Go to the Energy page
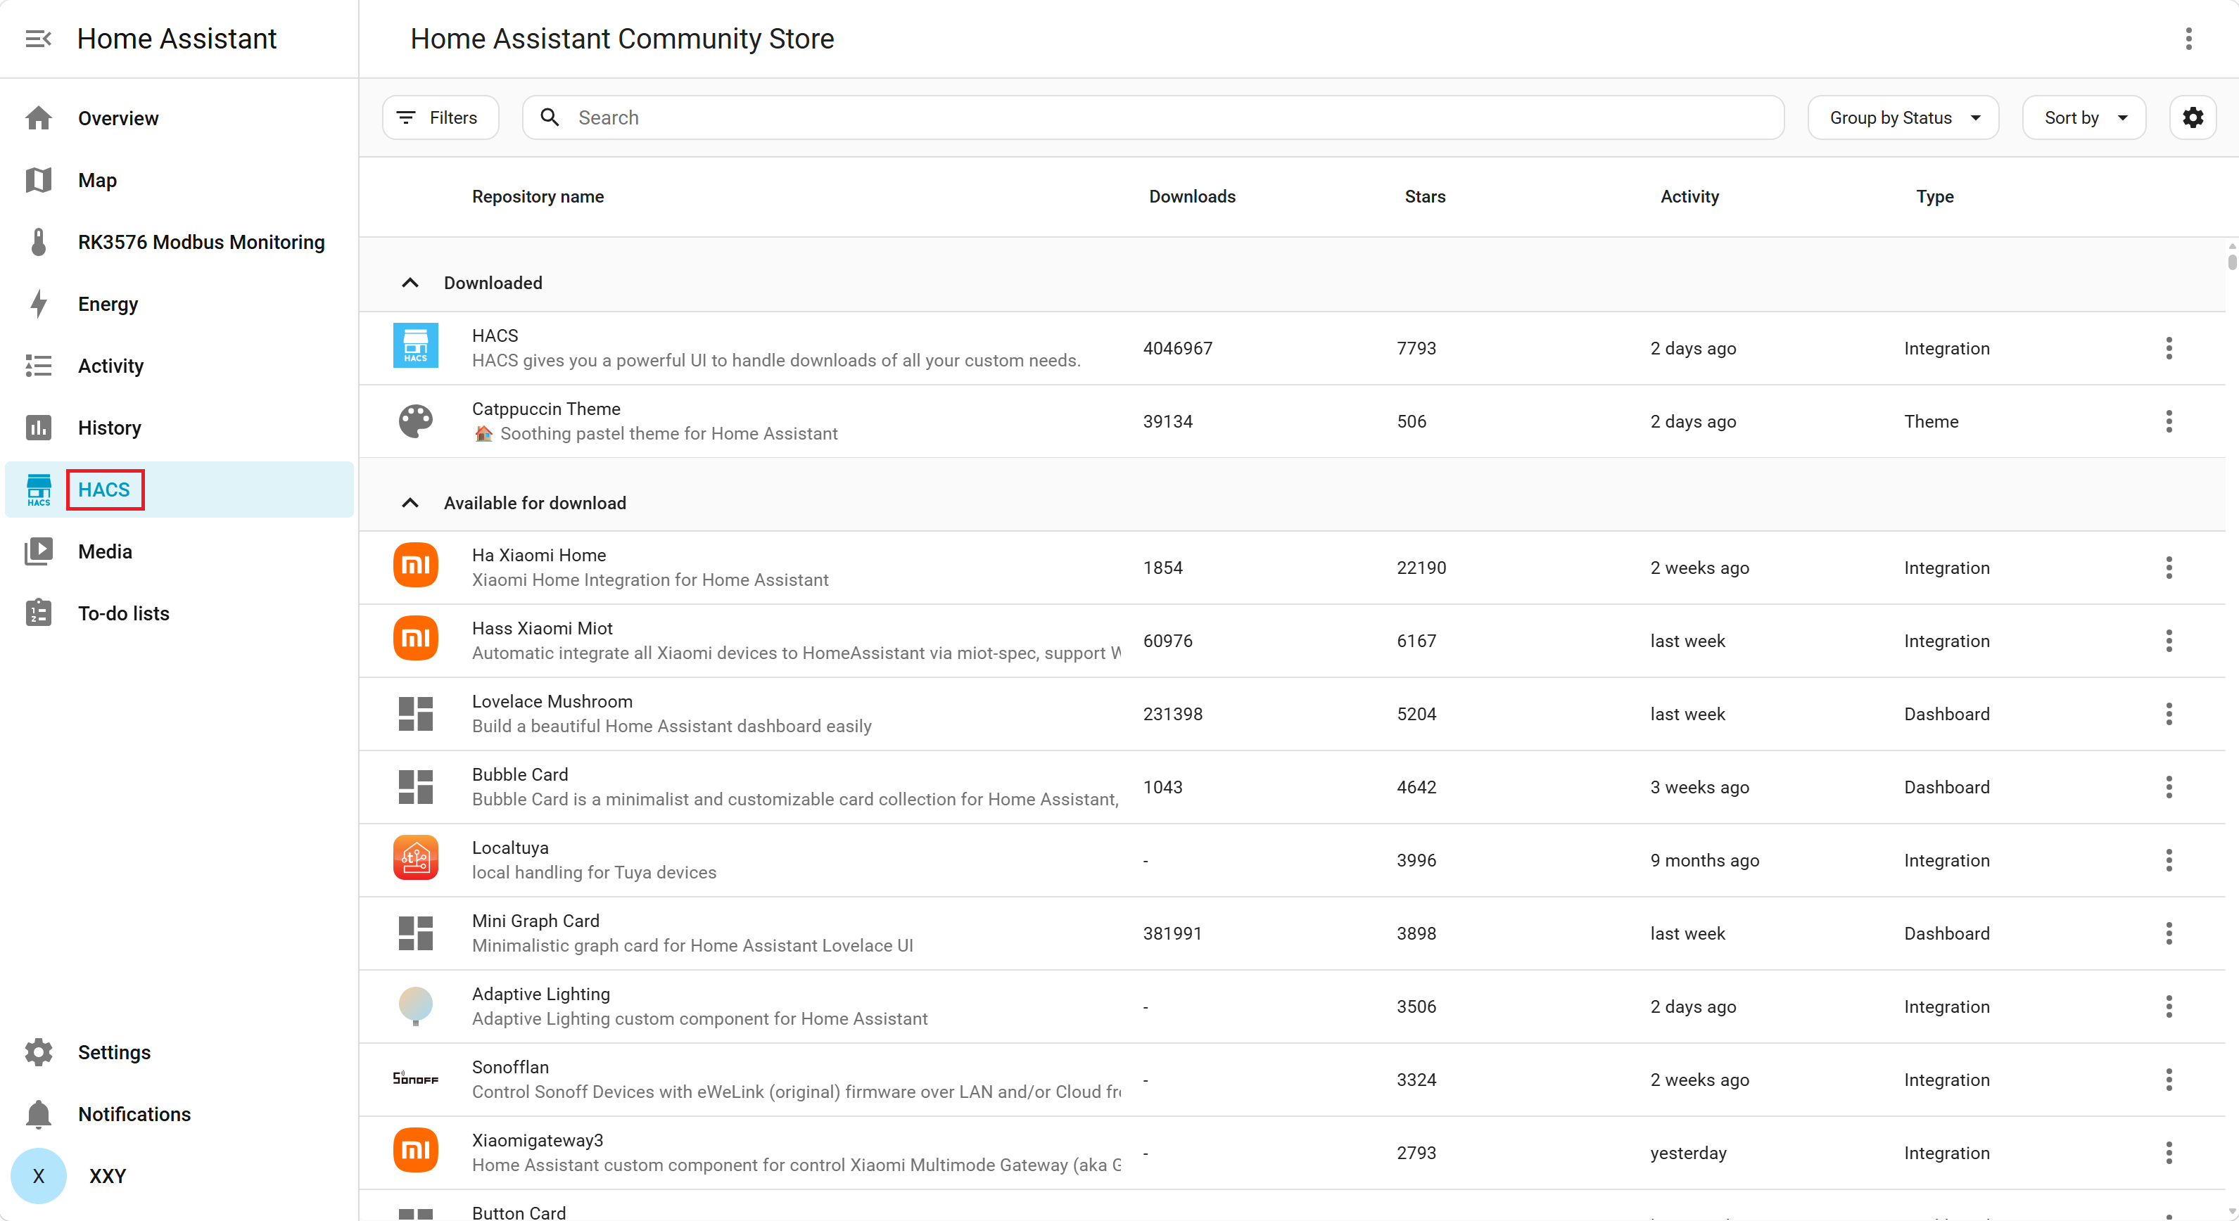Image resolution: width=2239 pixels, height=1221 pixels. [178, 304]
